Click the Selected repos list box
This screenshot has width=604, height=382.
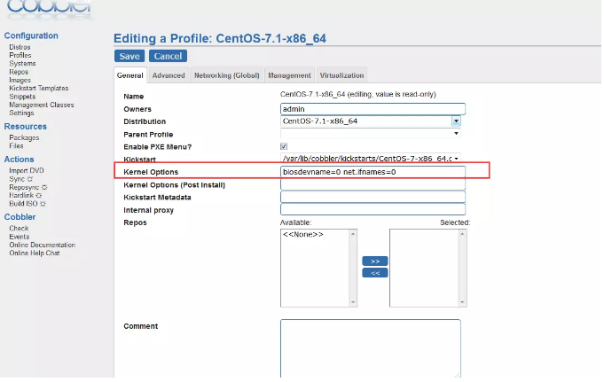(428, 268)
